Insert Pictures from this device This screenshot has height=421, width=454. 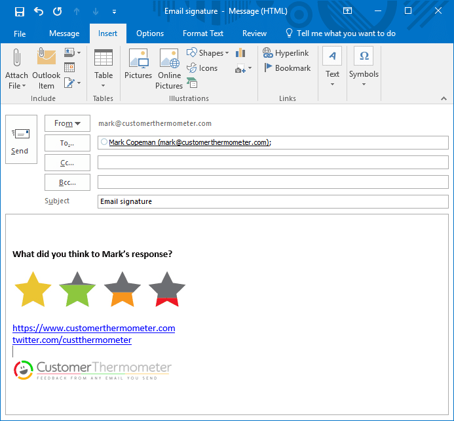pos(138,64)
